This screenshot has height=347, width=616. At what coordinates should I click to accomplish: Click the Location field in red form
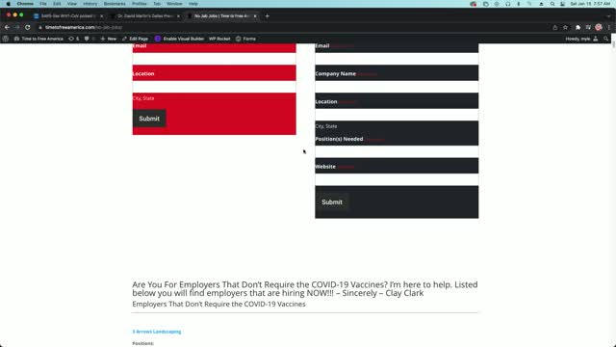pos(214,87)
